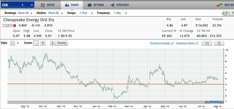Open the CHK symbol dropdown arrow
The width and height of the screenshot is (234, 109).
[32, 5]
